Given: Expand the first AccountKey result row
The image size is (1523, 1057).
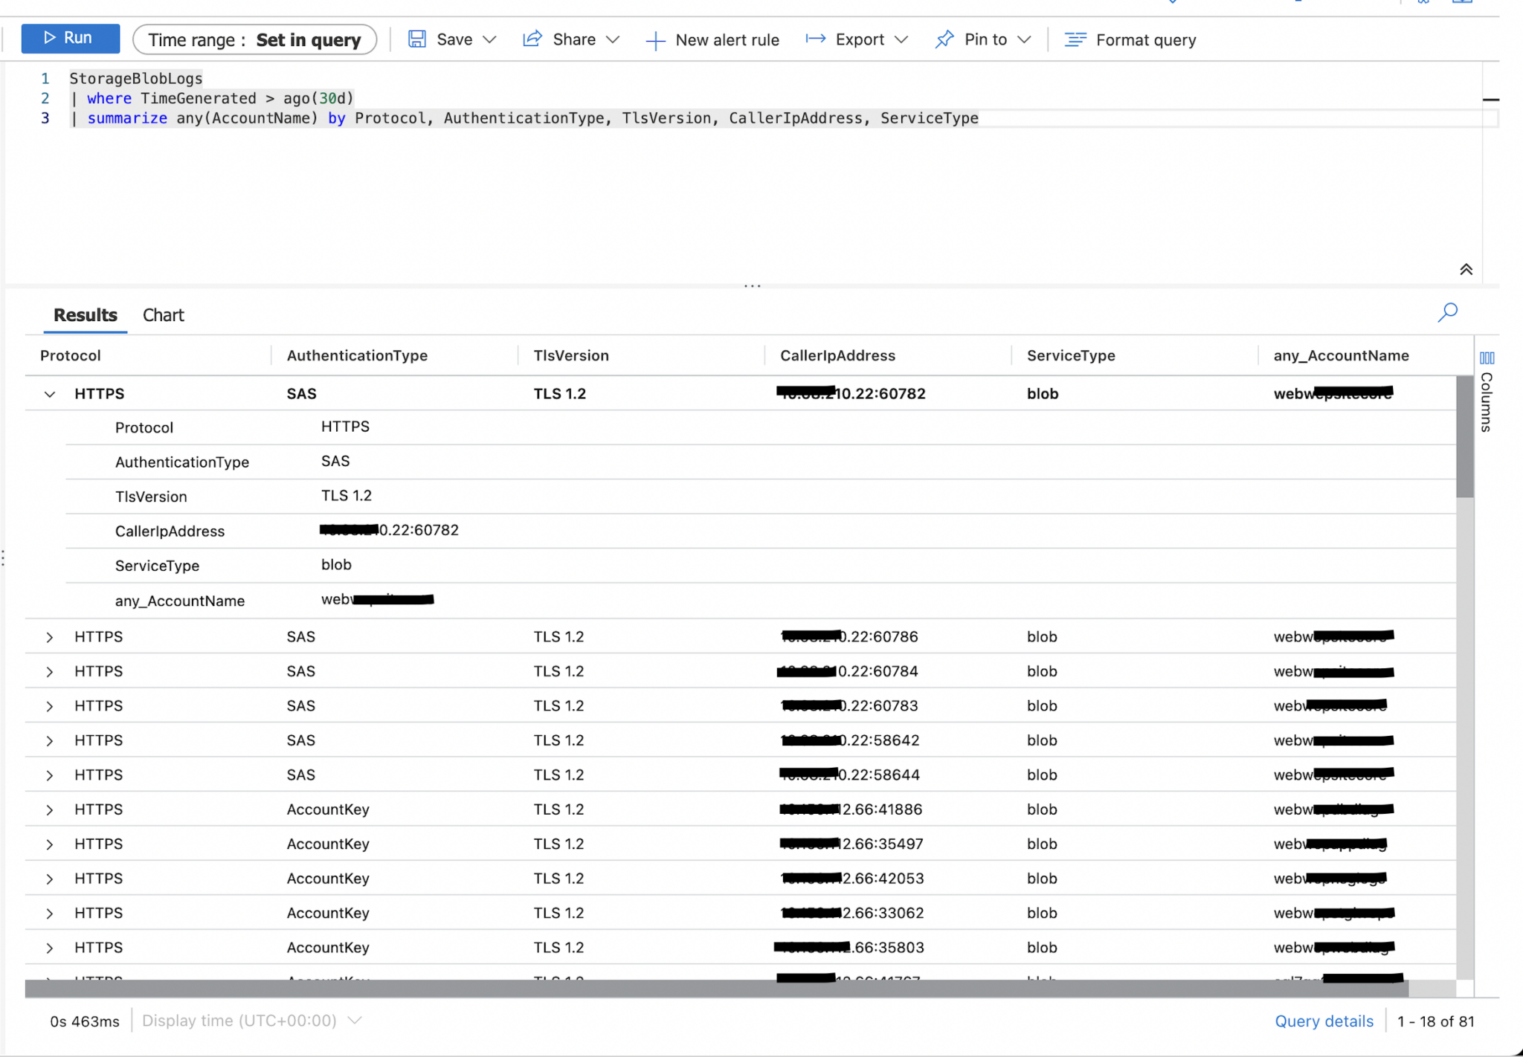Looking at the screenshot, I should [49, 809].
